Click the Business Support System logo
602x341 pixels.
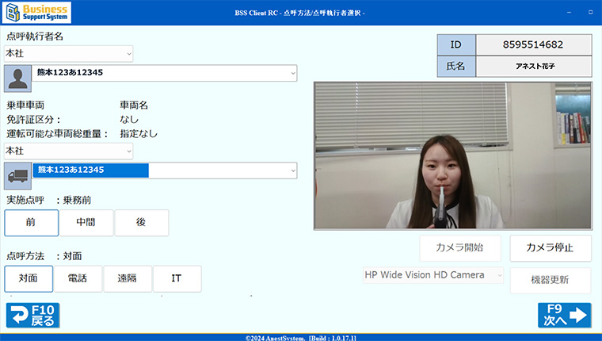tap(37, 13)
